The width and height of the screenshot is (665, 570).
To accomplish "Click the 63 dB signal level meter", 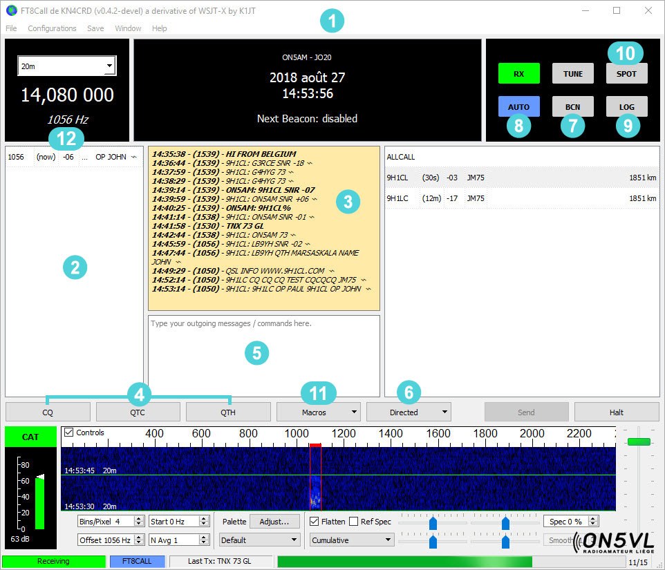I will point(30,498).
